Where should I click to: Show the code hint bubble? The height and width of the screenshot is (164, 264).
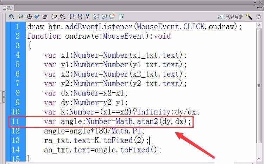coord(54,17)
